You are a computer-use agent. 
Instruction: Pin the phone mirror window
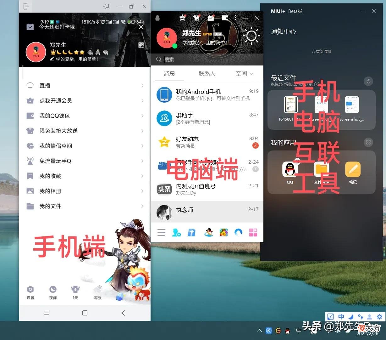click(x=106, y=6)
